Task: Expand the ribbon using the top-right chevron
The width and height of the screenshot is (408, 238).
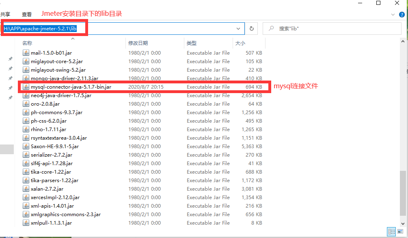Action: (x=393, y=14)
